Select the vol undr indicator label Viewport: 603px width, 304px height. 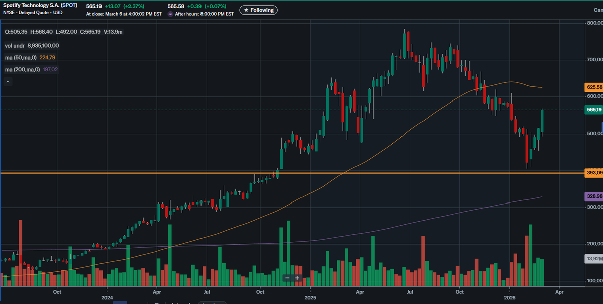pyautogui.click(x=15, y=45)
